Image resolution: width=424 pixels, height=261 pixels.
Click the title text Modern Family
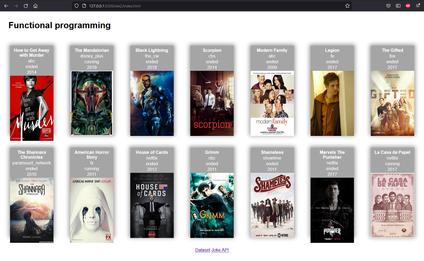click(x=272, y=50)
